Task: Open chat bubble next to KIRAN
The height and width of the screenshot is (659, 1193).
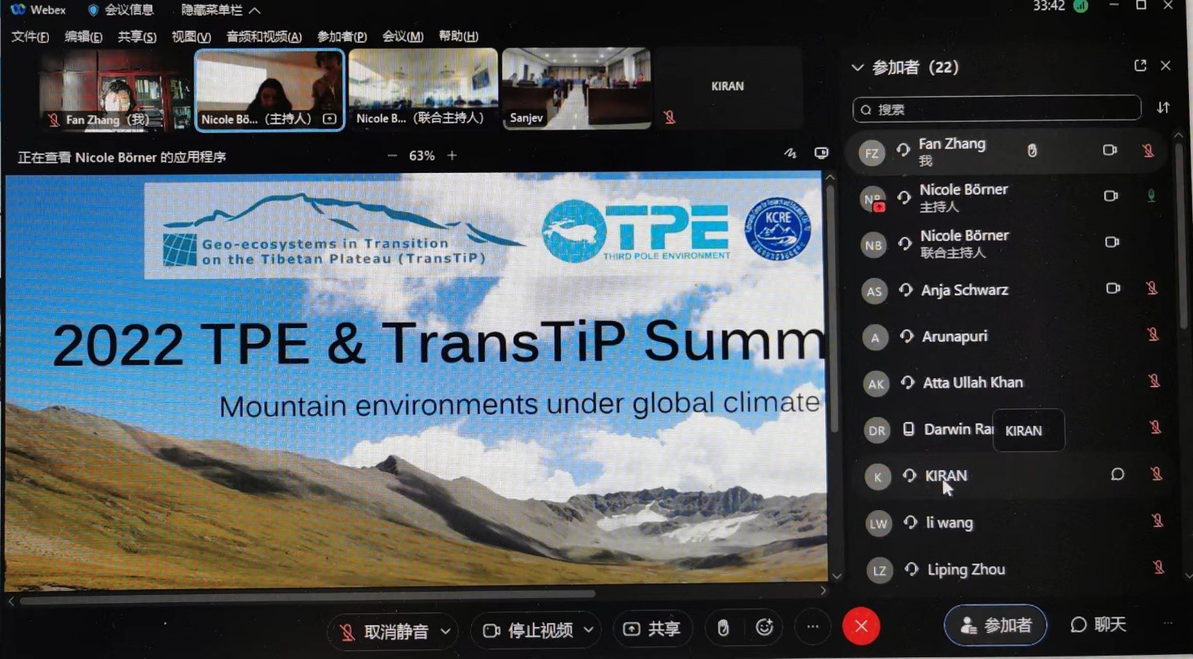Action: pos(1117,475)
